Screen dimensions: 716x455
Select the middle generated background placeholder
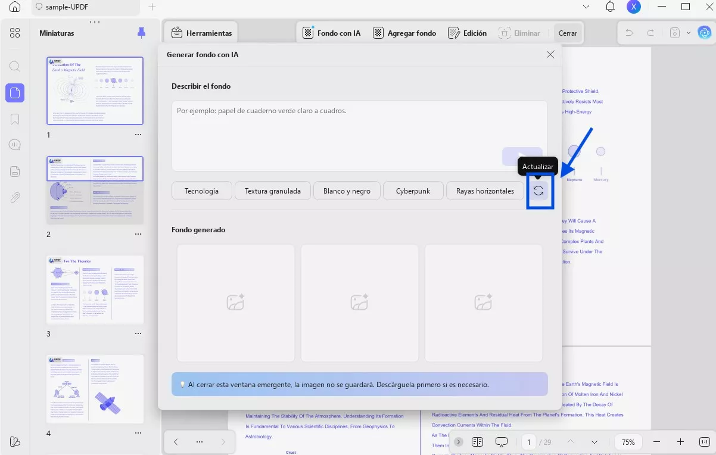click(x=360, y=303)
